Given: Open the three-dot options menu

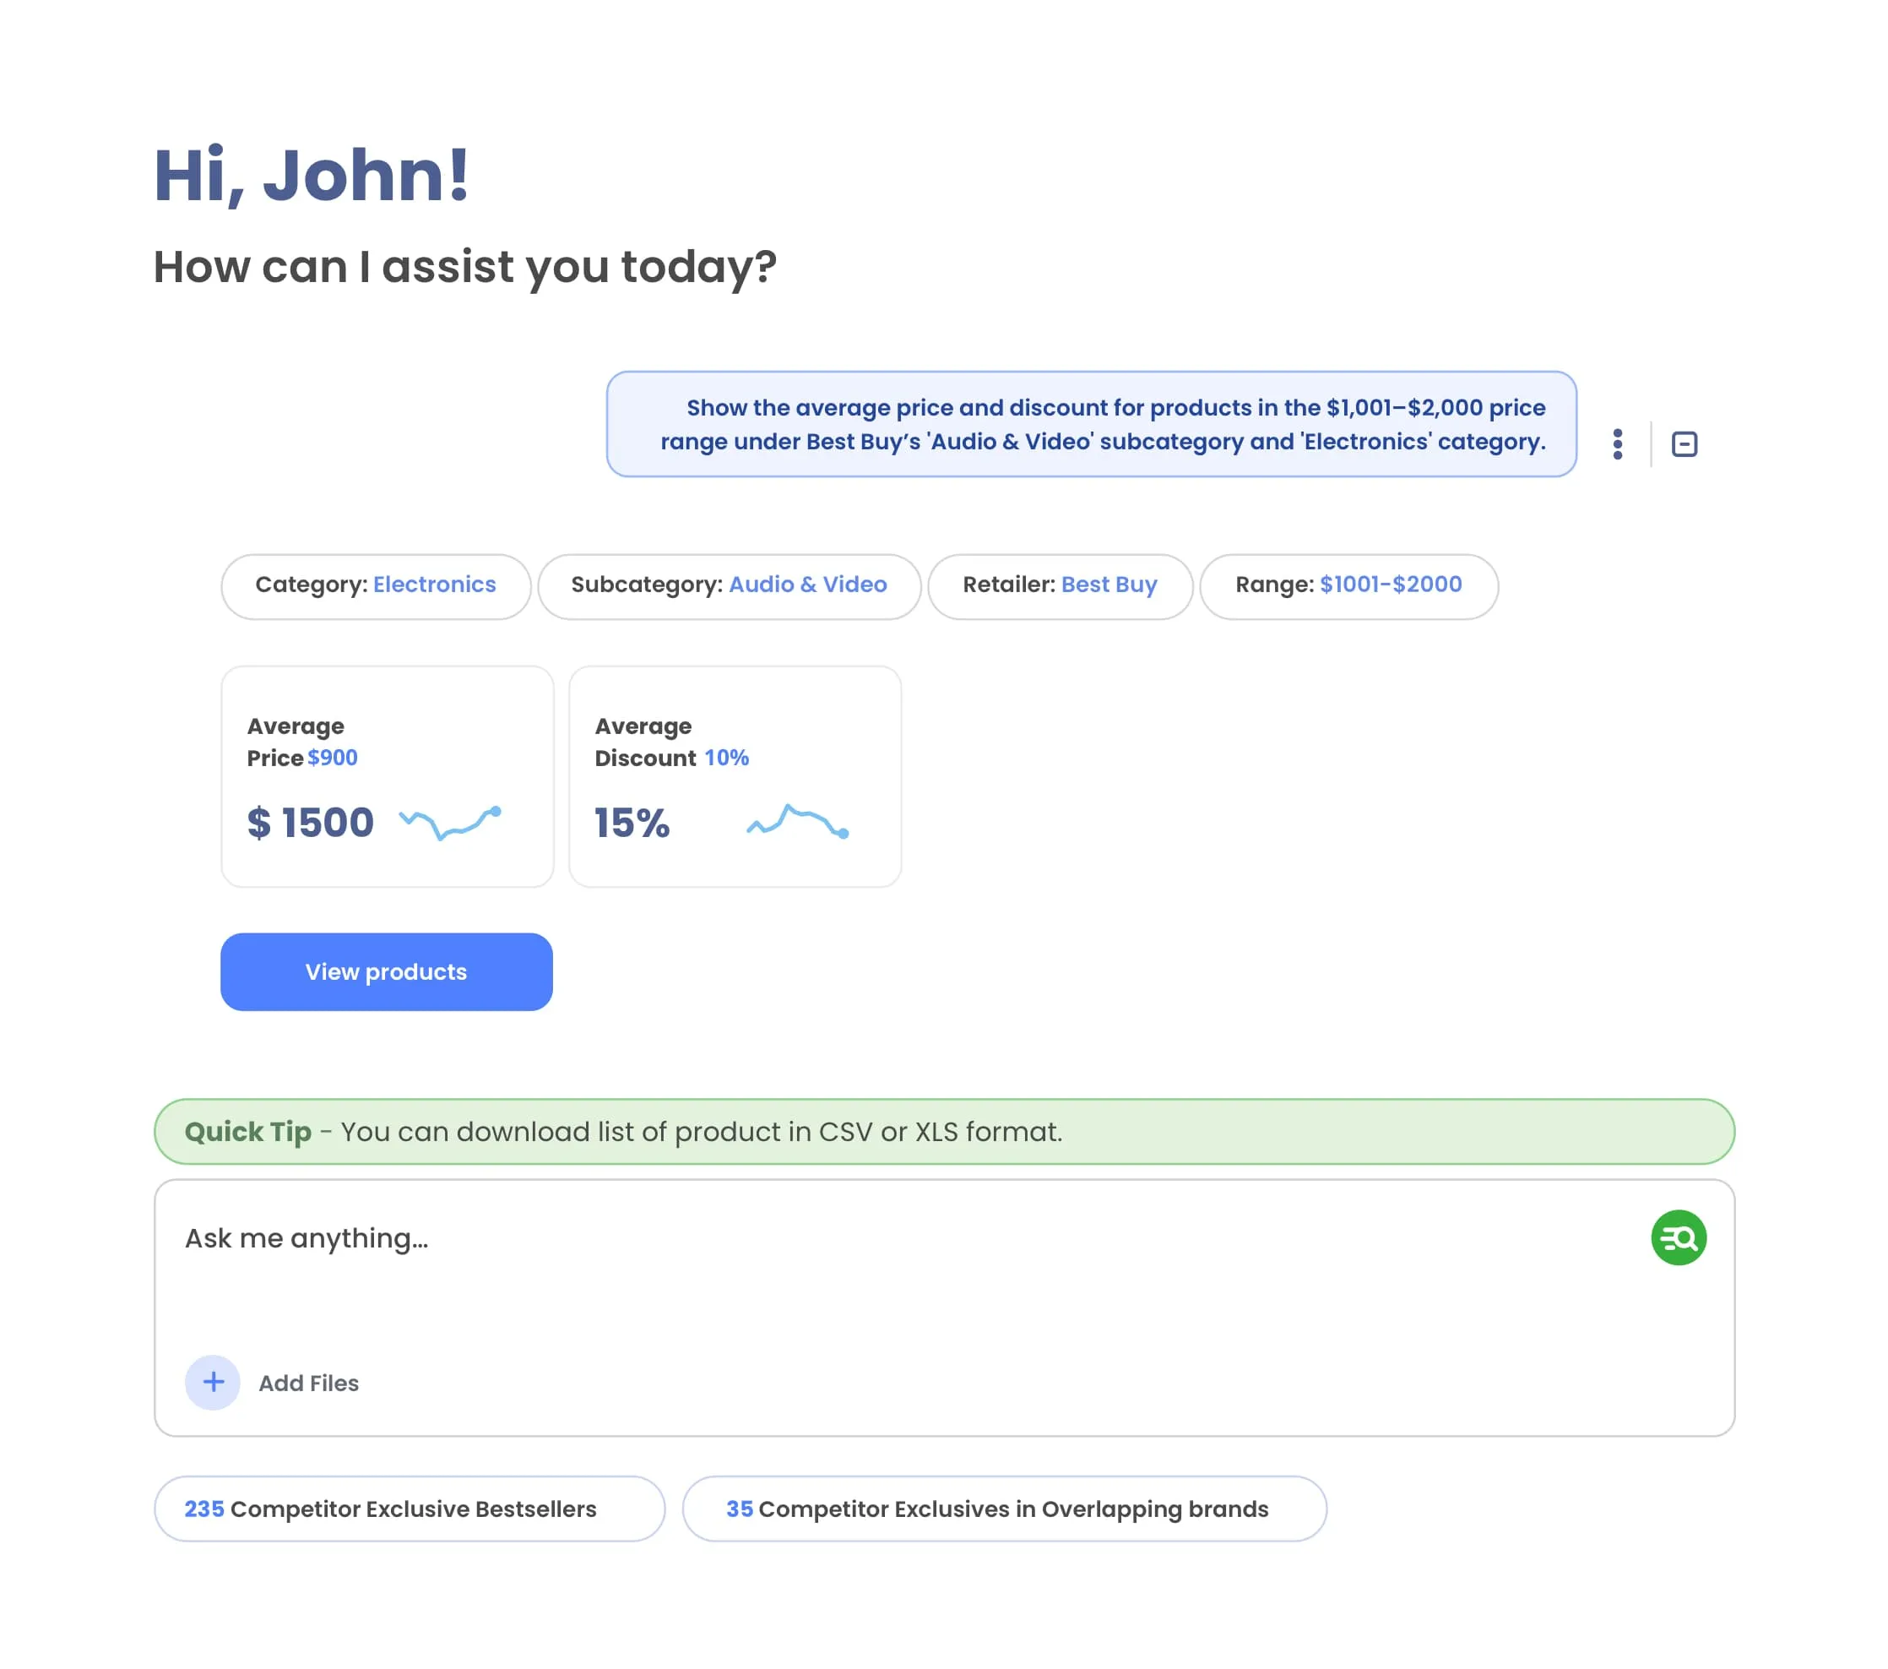Looking at the screenshot, I should click(1617, 443).
